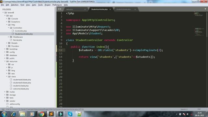Change indentation via Spaces: 4
The width and height of the screenshot is (208, 117).
coord(184,109)
